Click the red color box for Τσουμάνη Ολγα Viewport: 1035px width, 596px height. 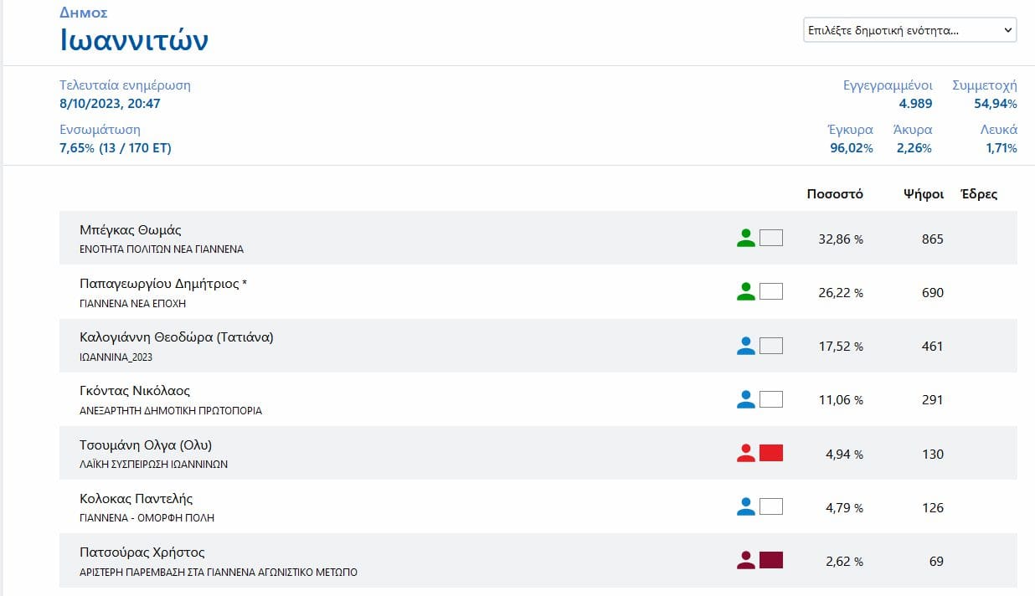point(770,454)
